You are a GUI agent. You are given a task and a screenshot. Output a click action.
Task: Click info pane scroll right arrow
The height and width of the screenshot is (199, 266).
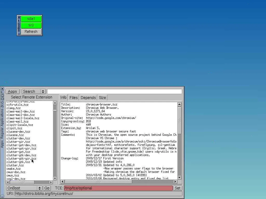click(175, 182)
